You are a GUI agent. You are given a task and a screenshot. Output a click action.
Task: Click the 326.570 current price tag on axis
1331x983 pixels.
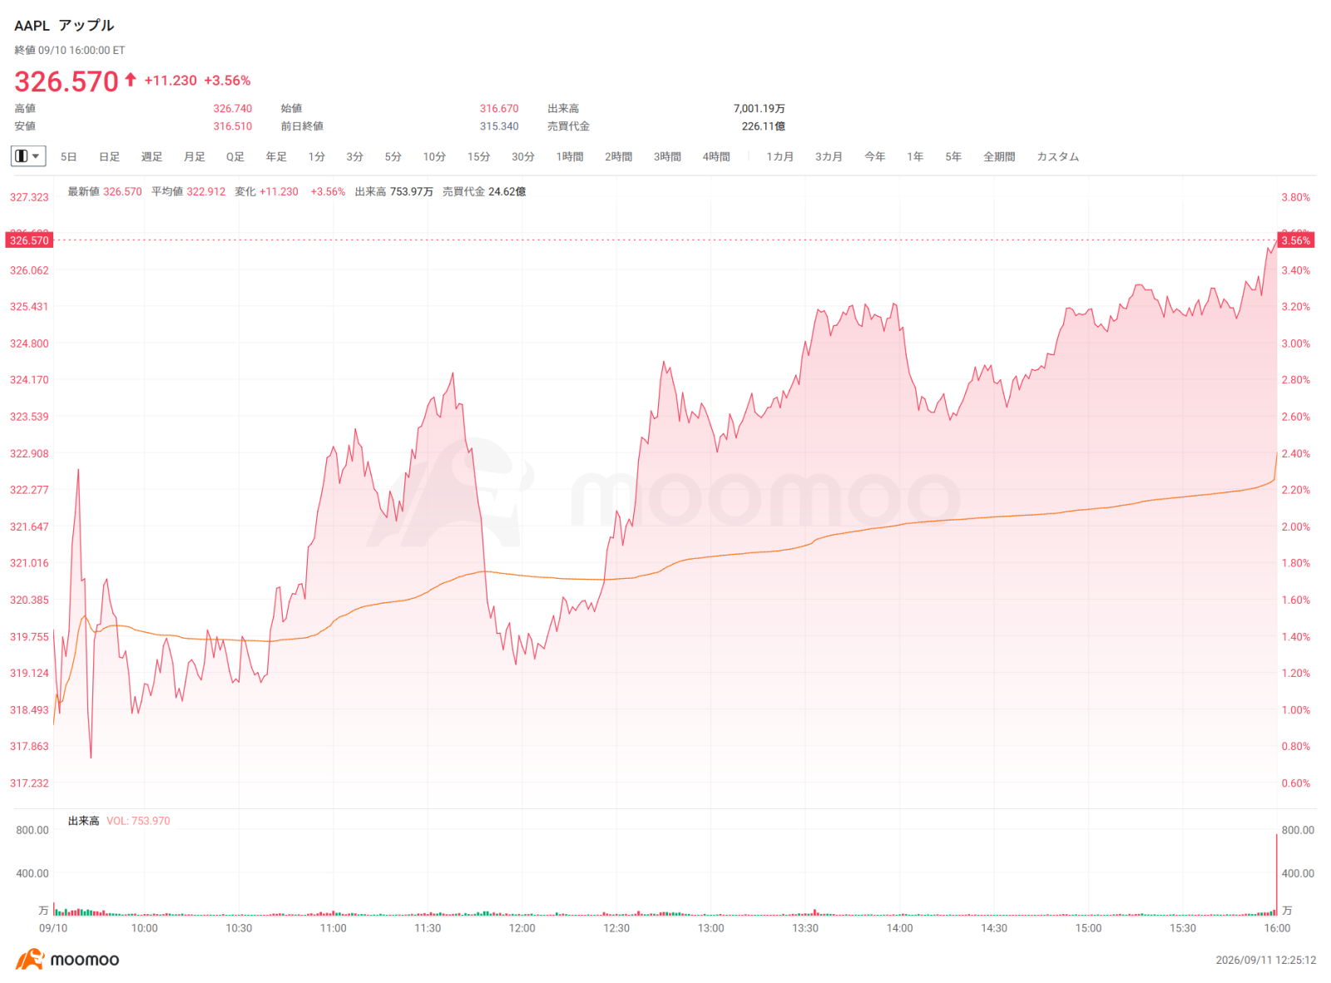[29, 240]
